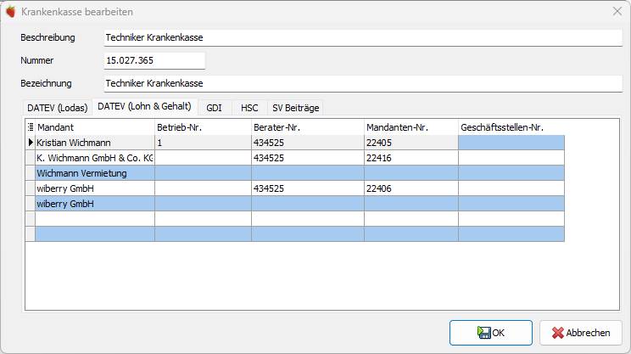Screen dimensions: 631x354
Task: Select the K. Wichmann GmbH & Co. KG cell
Action: pos(95,158)
